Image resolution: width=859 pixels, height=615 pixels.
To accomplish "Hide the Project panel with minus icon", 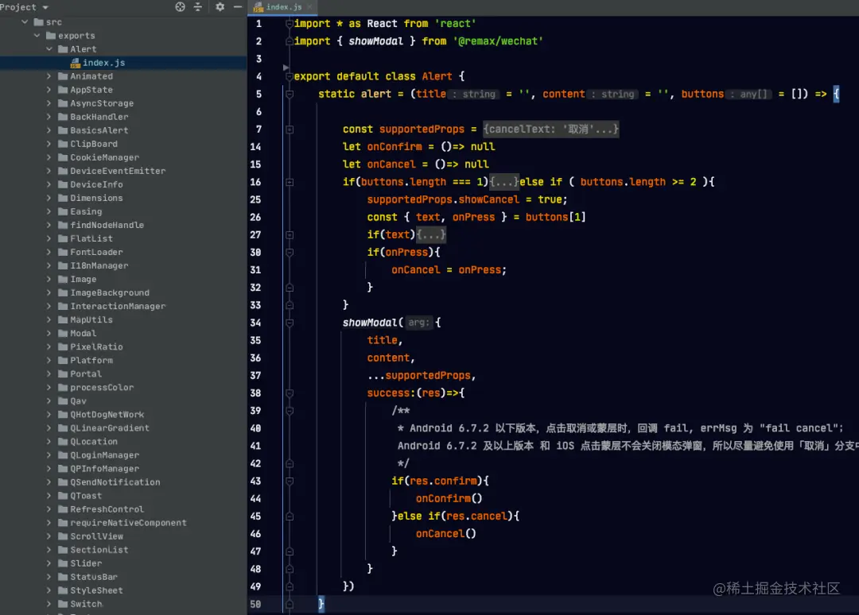I will pyautogui.click(x=238, y=6).
